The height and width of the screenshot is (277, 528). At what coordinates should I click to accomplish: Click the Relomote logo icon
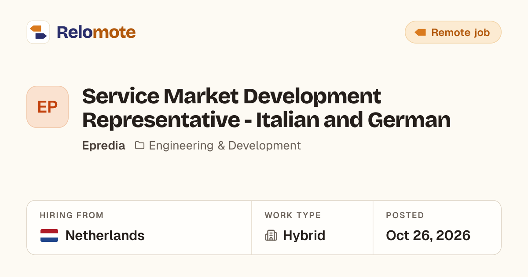pos(38,32)
